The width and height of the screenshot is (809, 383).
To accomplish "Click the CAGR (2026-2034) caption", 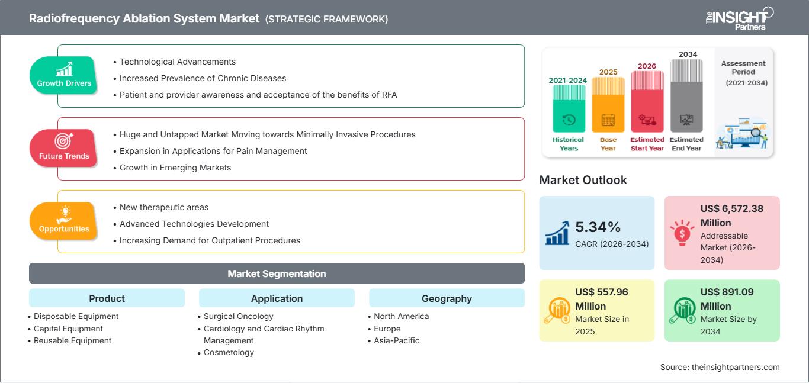I will tap(612, 244).
